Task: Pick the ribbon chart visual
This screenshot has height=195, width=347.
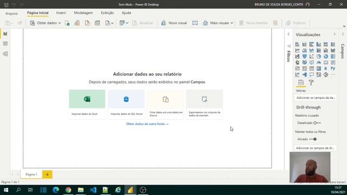Action: [x=333, y=50]
